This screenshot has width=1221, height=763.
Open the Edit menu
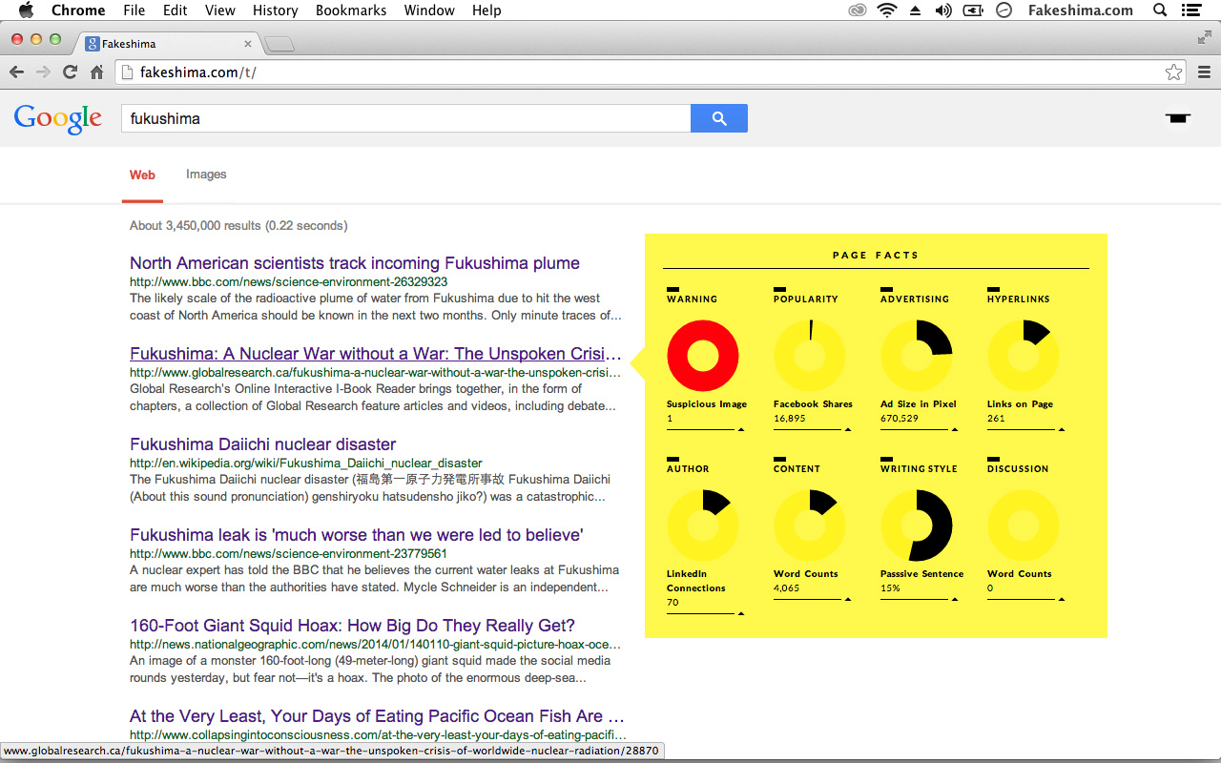(x=175, y=10)
